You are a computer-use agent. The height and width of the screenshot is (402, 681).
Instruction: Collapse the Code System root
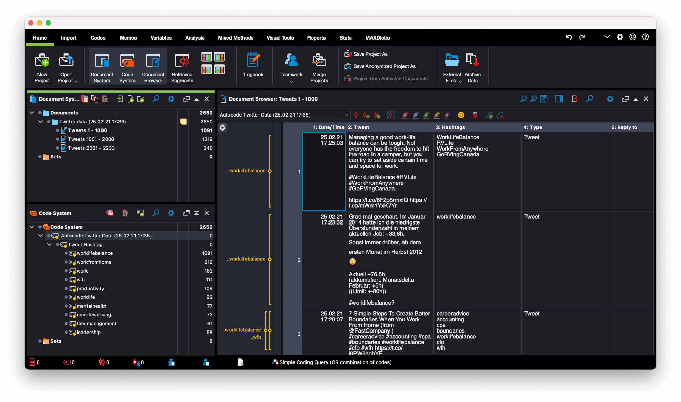(32, 227)
